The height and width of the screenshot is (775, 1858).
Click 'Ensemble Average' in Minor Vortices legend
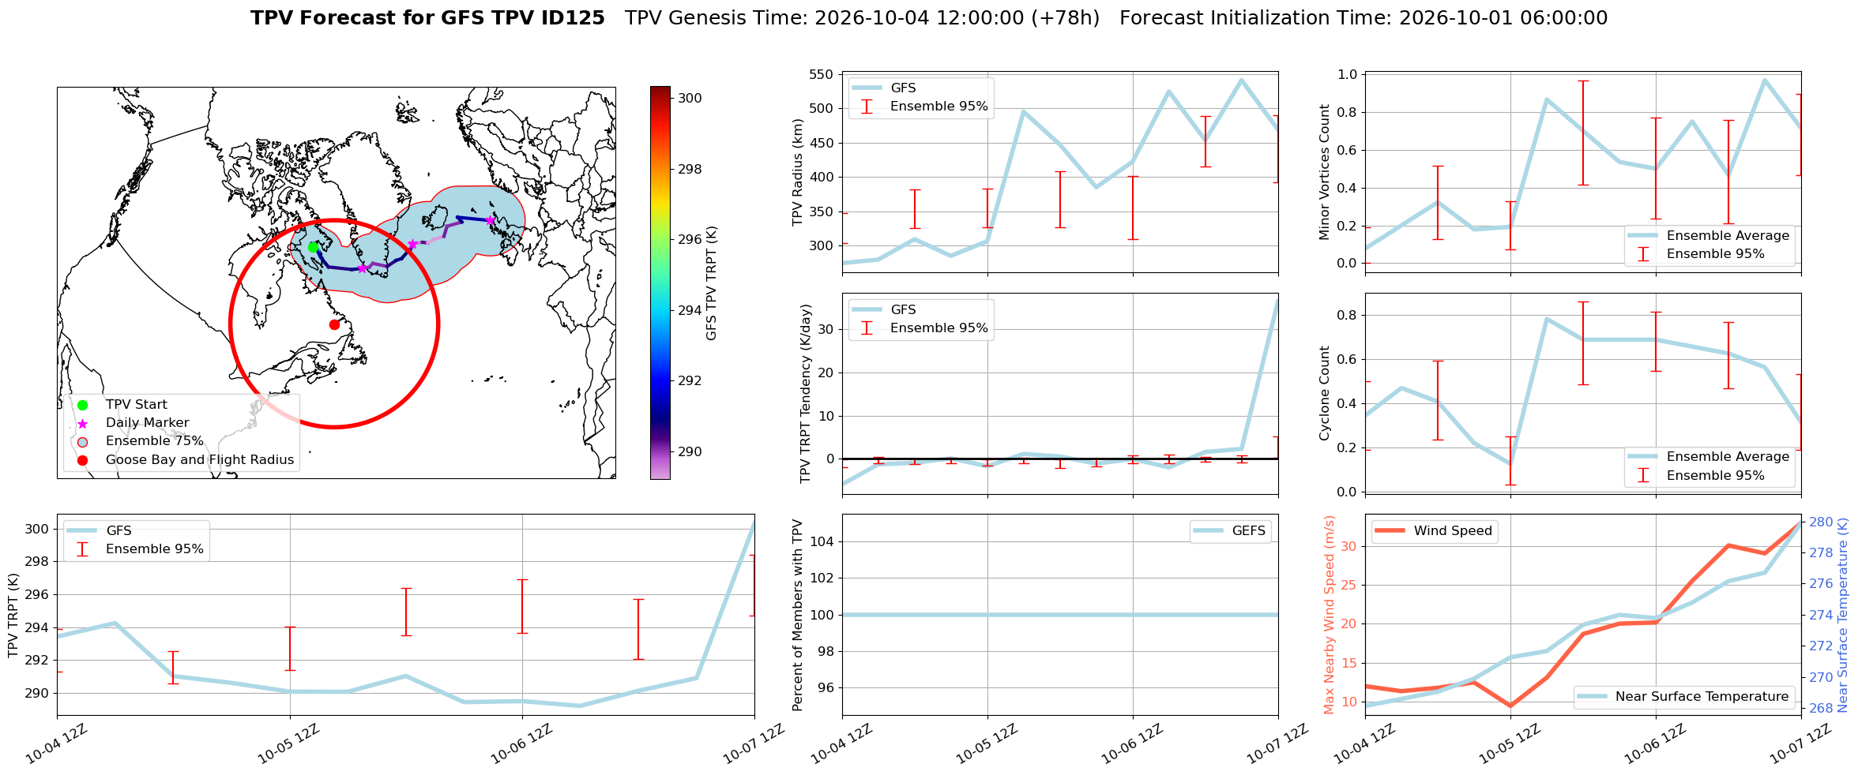(1728, 235)
